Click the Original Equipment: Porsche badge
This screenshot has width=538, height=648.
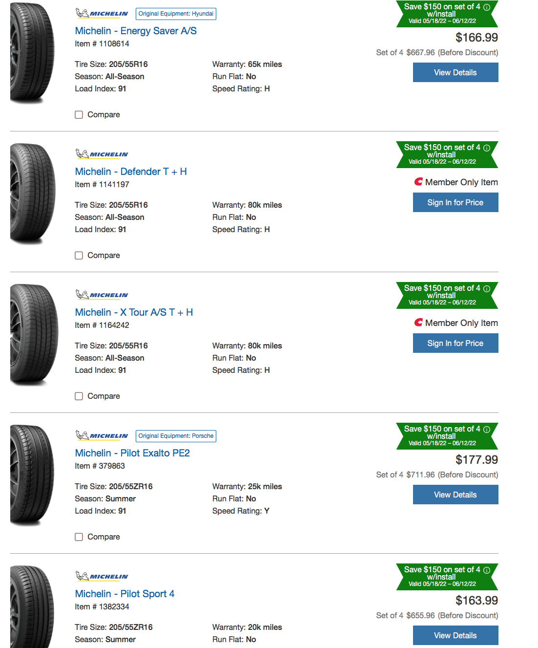pyautogui.click(x=176, y=436)
